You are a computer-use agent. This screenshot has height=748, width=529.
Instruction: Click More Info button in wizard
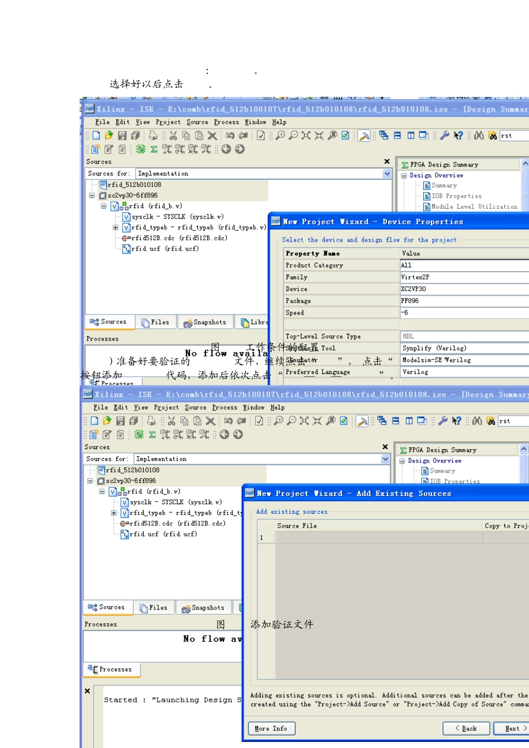point(271,729)
